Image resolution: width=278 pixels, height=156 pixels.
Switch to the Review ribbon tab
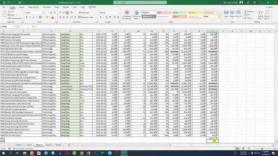tap(66, 7)
